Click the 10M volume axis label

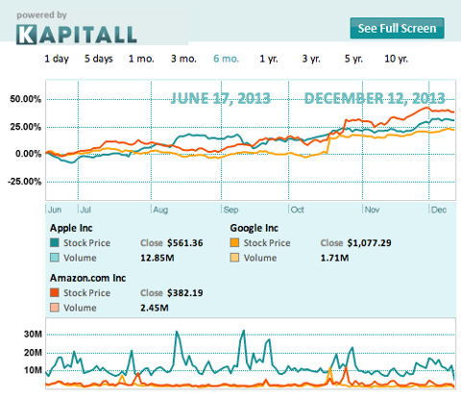(x=33, y=370)
